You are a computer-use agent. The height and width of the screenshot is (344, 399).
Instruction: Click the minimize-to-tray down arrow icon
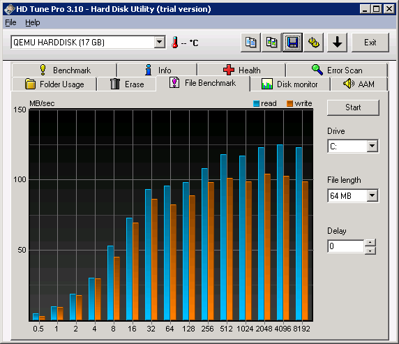pos(337,43)
